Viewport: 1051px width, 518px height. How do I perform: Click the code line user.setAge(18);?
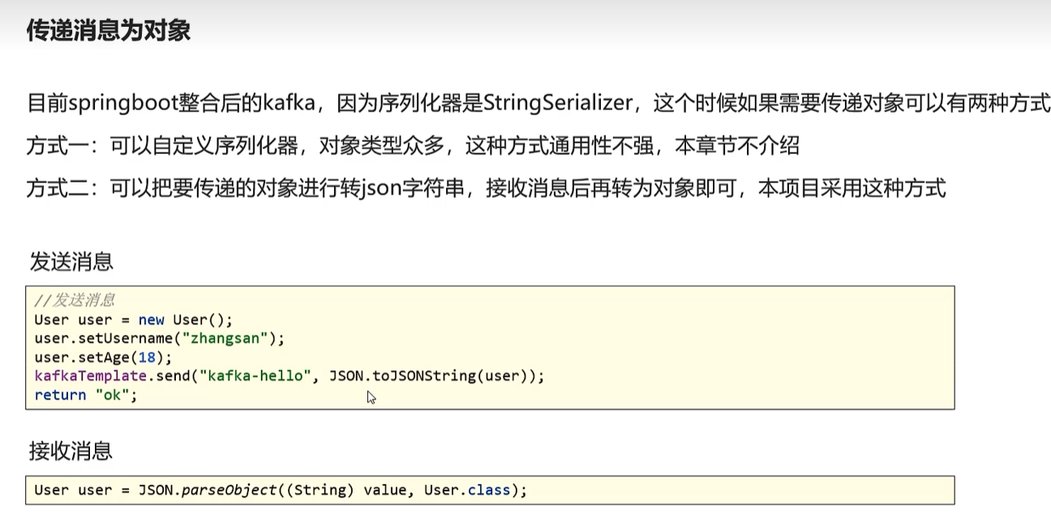coord(104,357)
